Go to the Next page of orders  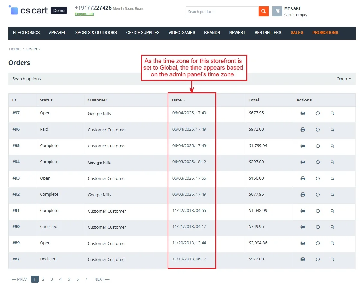(x=102, y=279)
